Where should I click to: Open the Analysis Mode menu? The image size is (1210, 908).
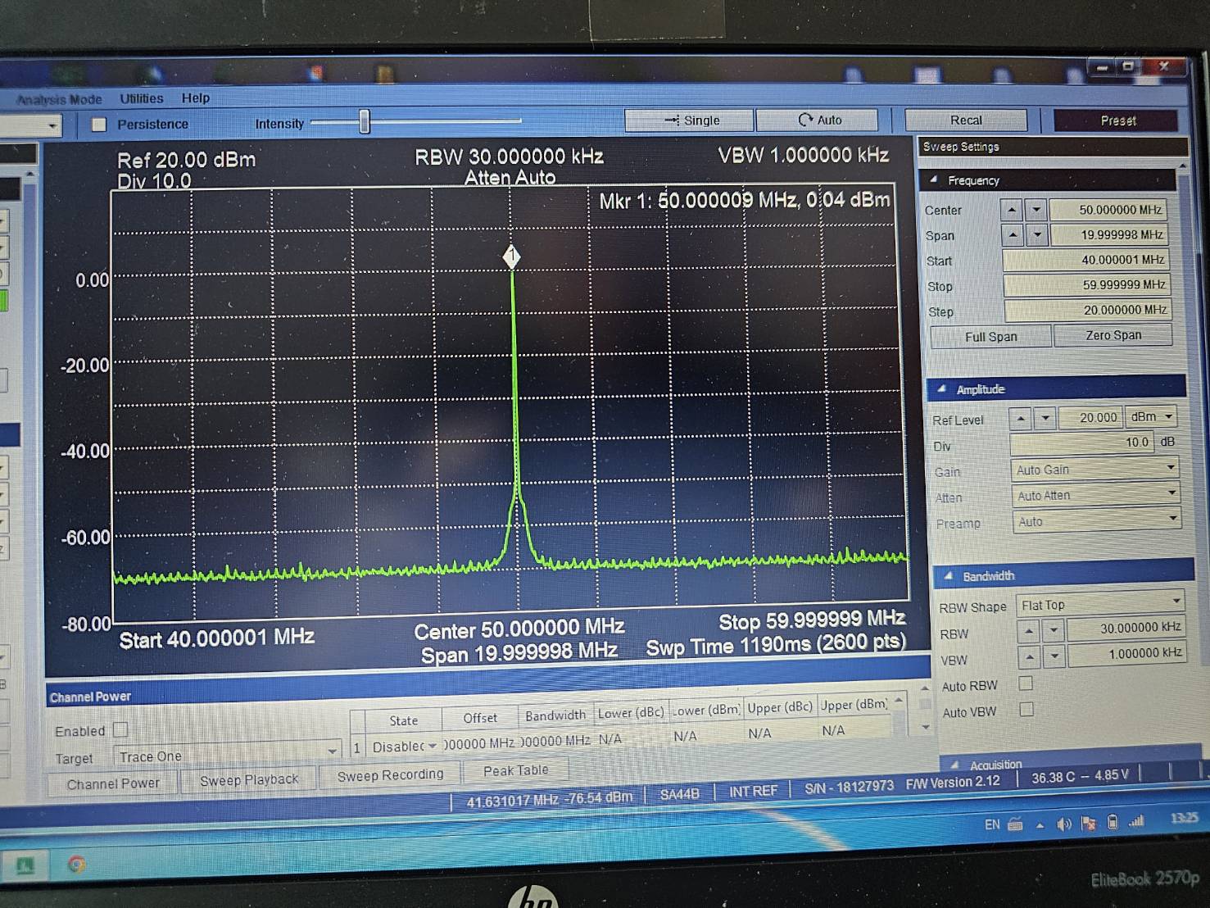coord(59,99)
